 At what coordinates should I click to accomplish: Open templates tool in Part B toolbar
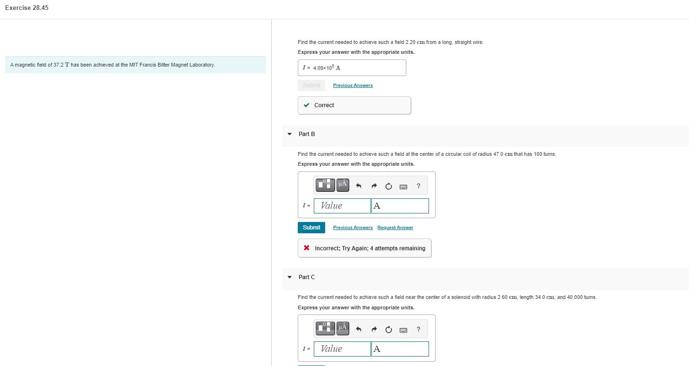pyautogui.click(x=326, y=185)
